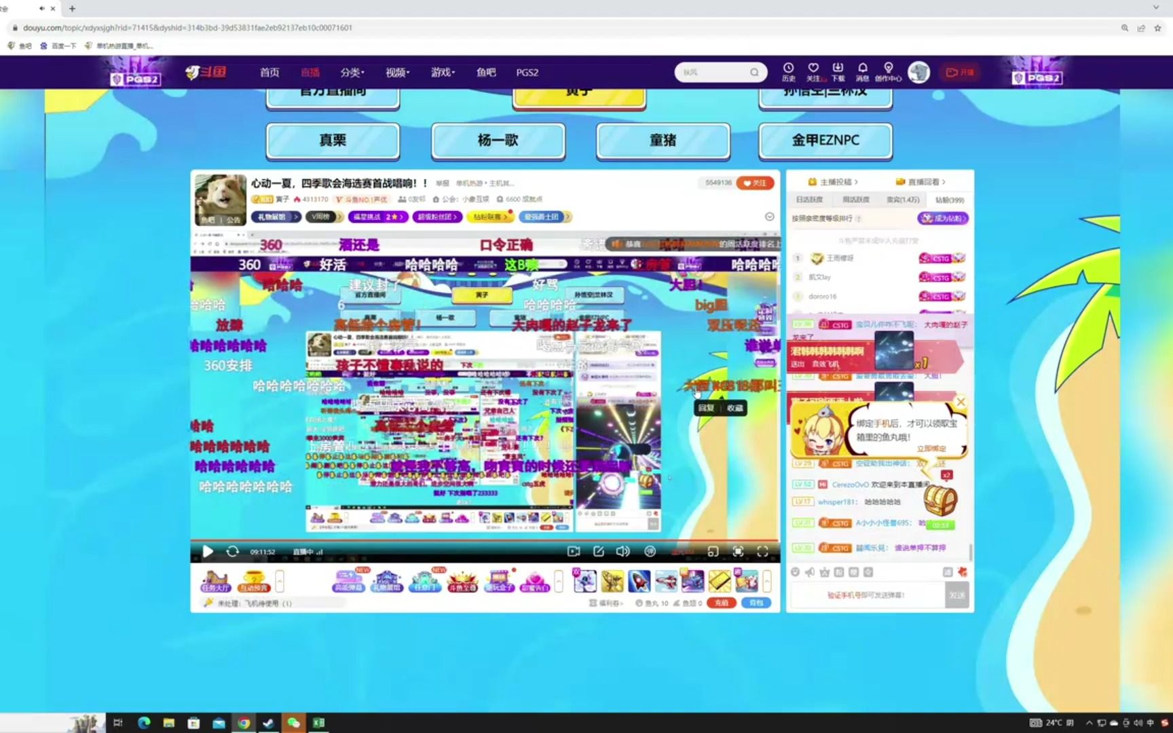
Task: Open the 下载 download icon in navbar
Action: pos(838,72)
